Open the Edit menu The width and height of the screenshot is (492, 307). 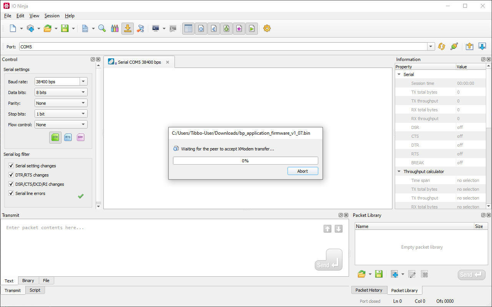(x=20, y=16)
